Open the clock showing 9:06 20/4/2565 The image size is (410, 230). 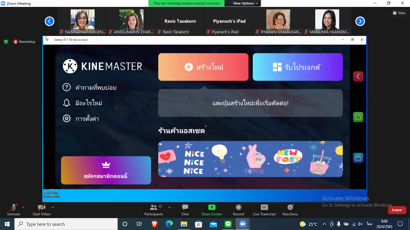[384, 224]
